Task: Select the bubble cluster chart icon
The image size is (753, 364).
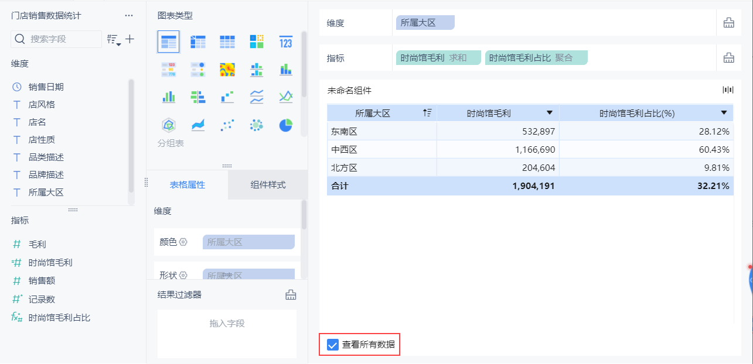Action: click(x=257, y=125)
